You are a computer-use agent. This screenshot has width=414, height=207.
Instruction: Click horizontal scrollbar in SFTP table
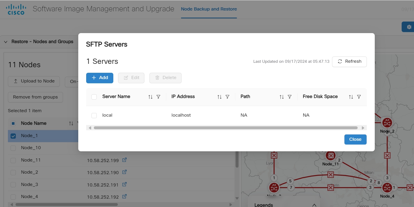[226, 128]
